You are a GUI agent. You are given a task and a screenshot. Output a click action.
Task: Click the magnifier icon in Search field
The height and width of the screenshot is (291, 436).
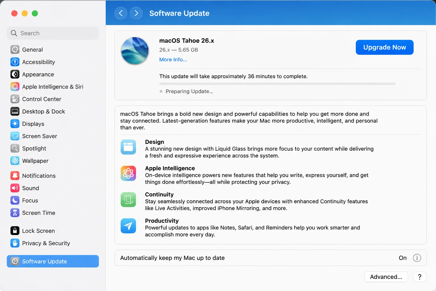pyautogui.click(x=14, y=33)
